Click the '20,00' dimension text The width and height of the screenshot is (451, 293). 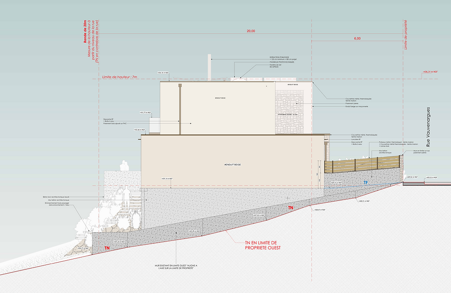(x=251, y=31)
